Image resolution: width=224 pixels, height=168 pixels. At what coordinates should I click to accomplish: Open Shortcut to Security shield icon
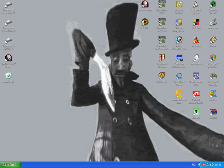pyautogui.click(x=213, y=58)
